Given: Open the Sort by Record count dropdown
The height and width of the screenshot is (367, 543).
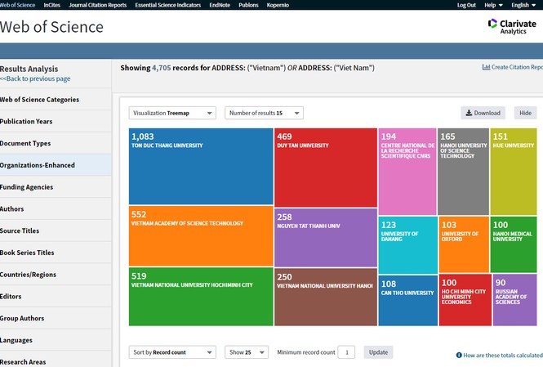Looking at the screenshot, I should 172,352.
